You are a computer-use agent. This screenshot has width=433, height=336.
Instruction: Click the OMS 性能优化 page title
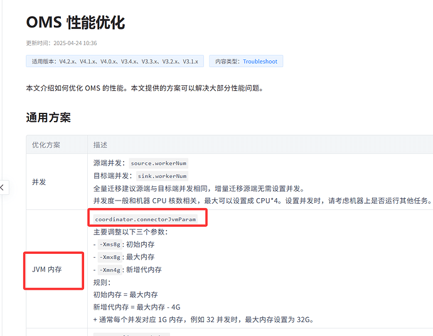pyautogui.click(x=75, y=22)
